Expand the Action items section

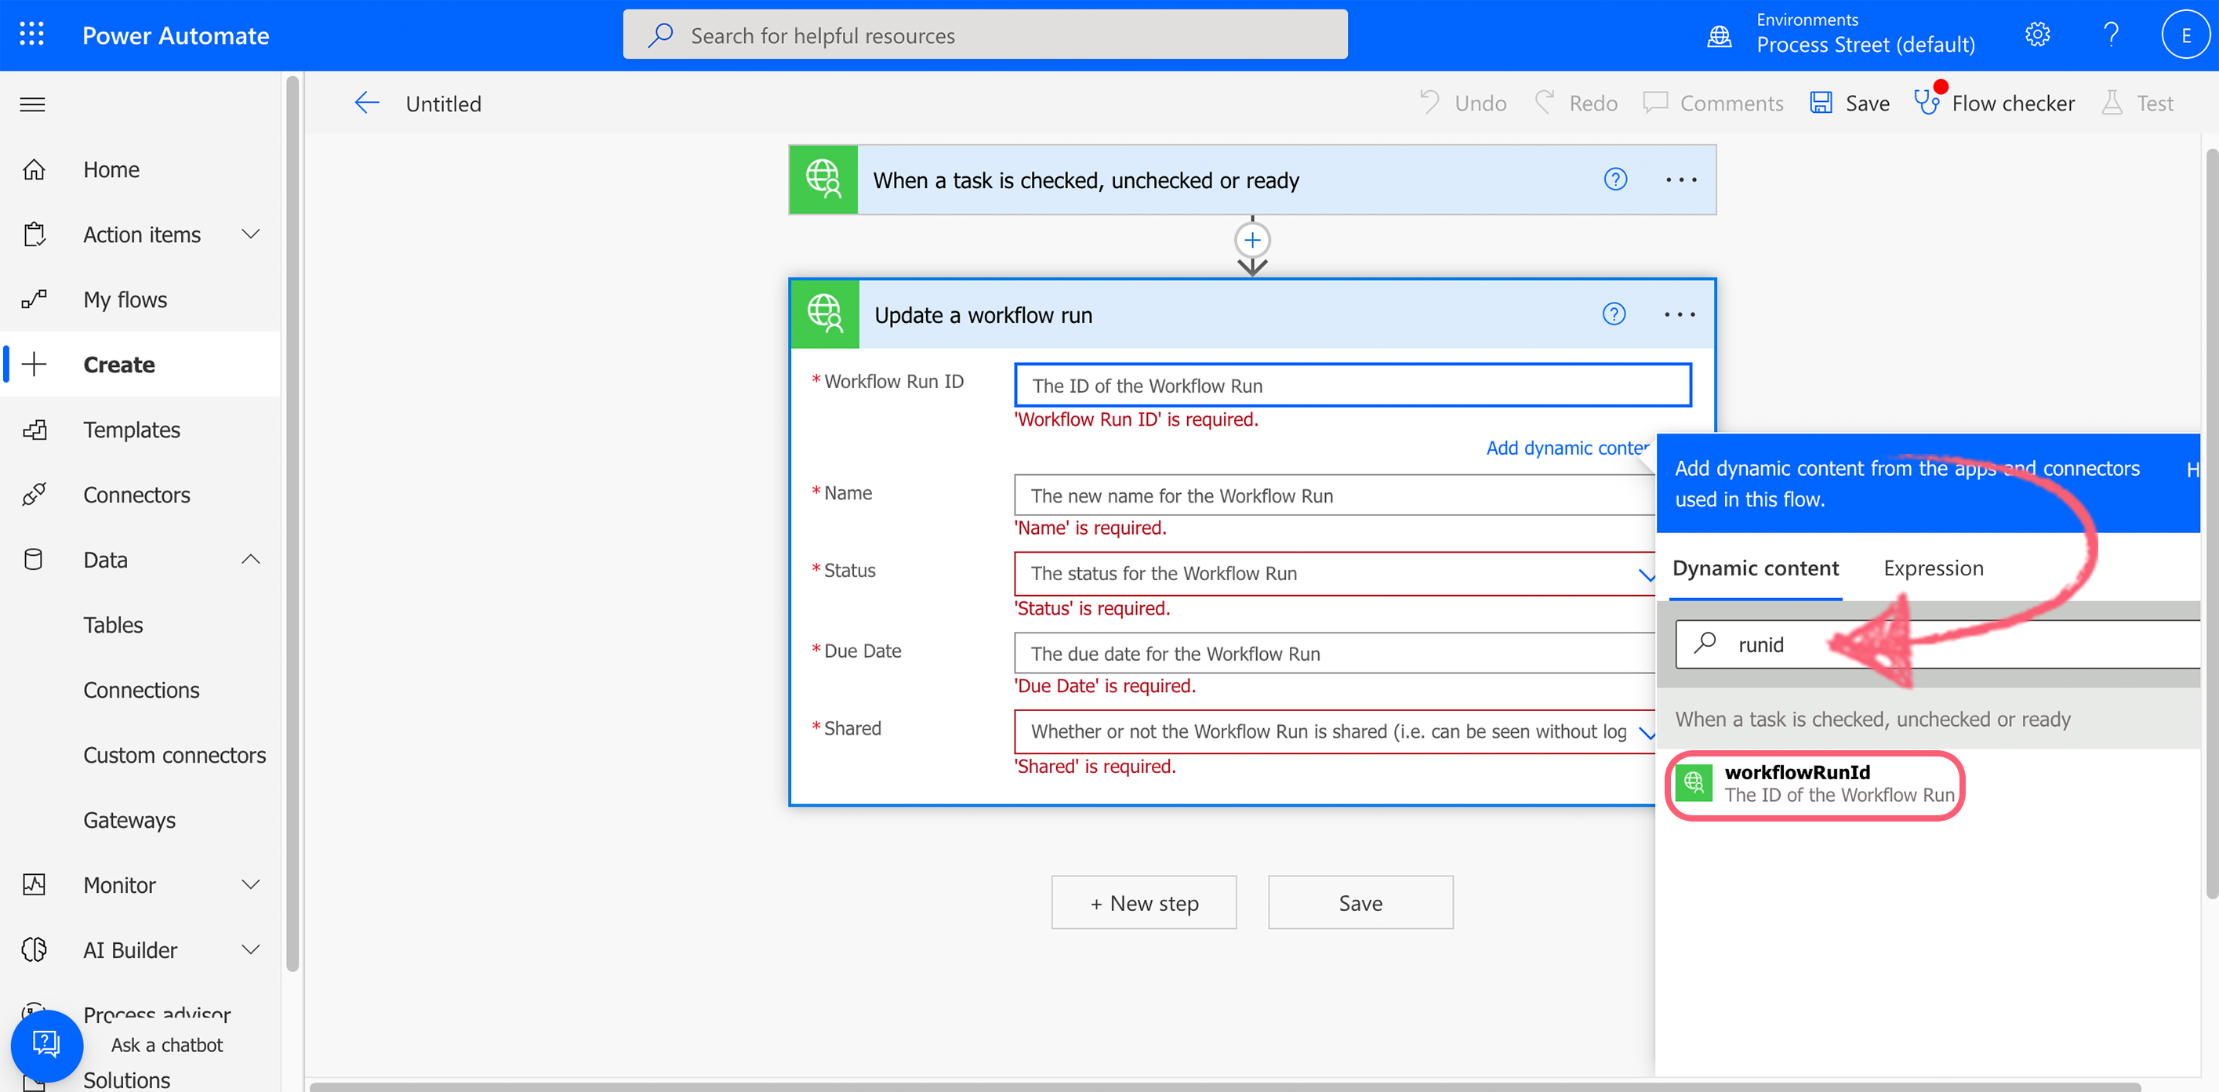pyautogui.click(x=251, y=234)
